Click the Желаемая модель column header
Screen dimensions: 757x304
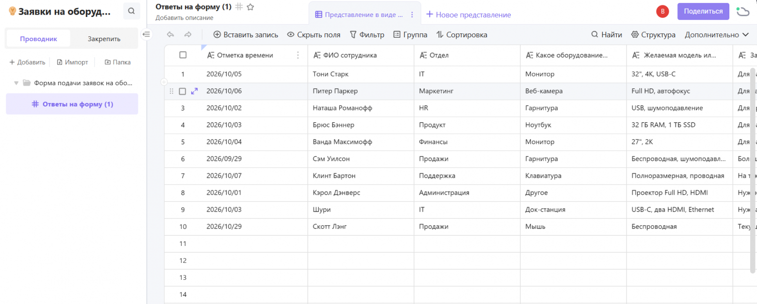pos(679,55)
